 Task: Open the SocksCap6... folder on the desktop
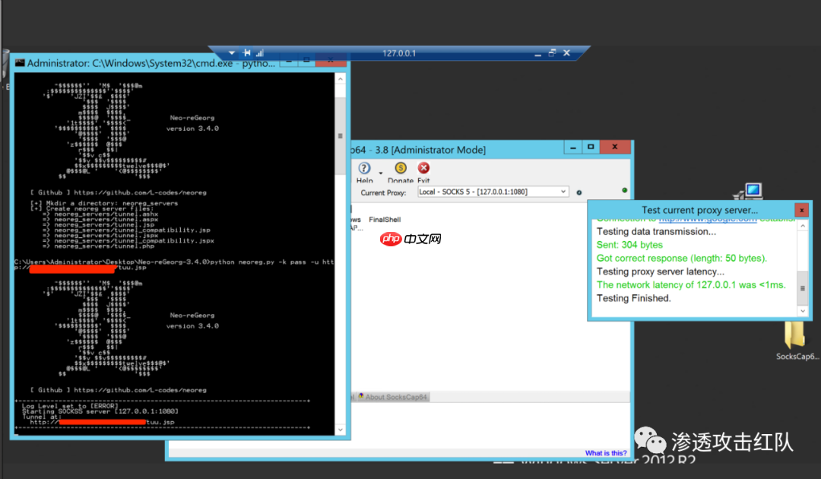(794, 341)
